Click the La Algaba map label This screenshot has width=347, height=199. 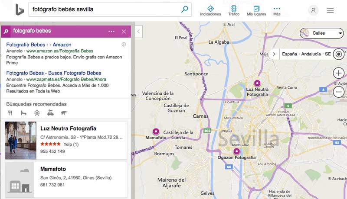[x=219, y=42]
